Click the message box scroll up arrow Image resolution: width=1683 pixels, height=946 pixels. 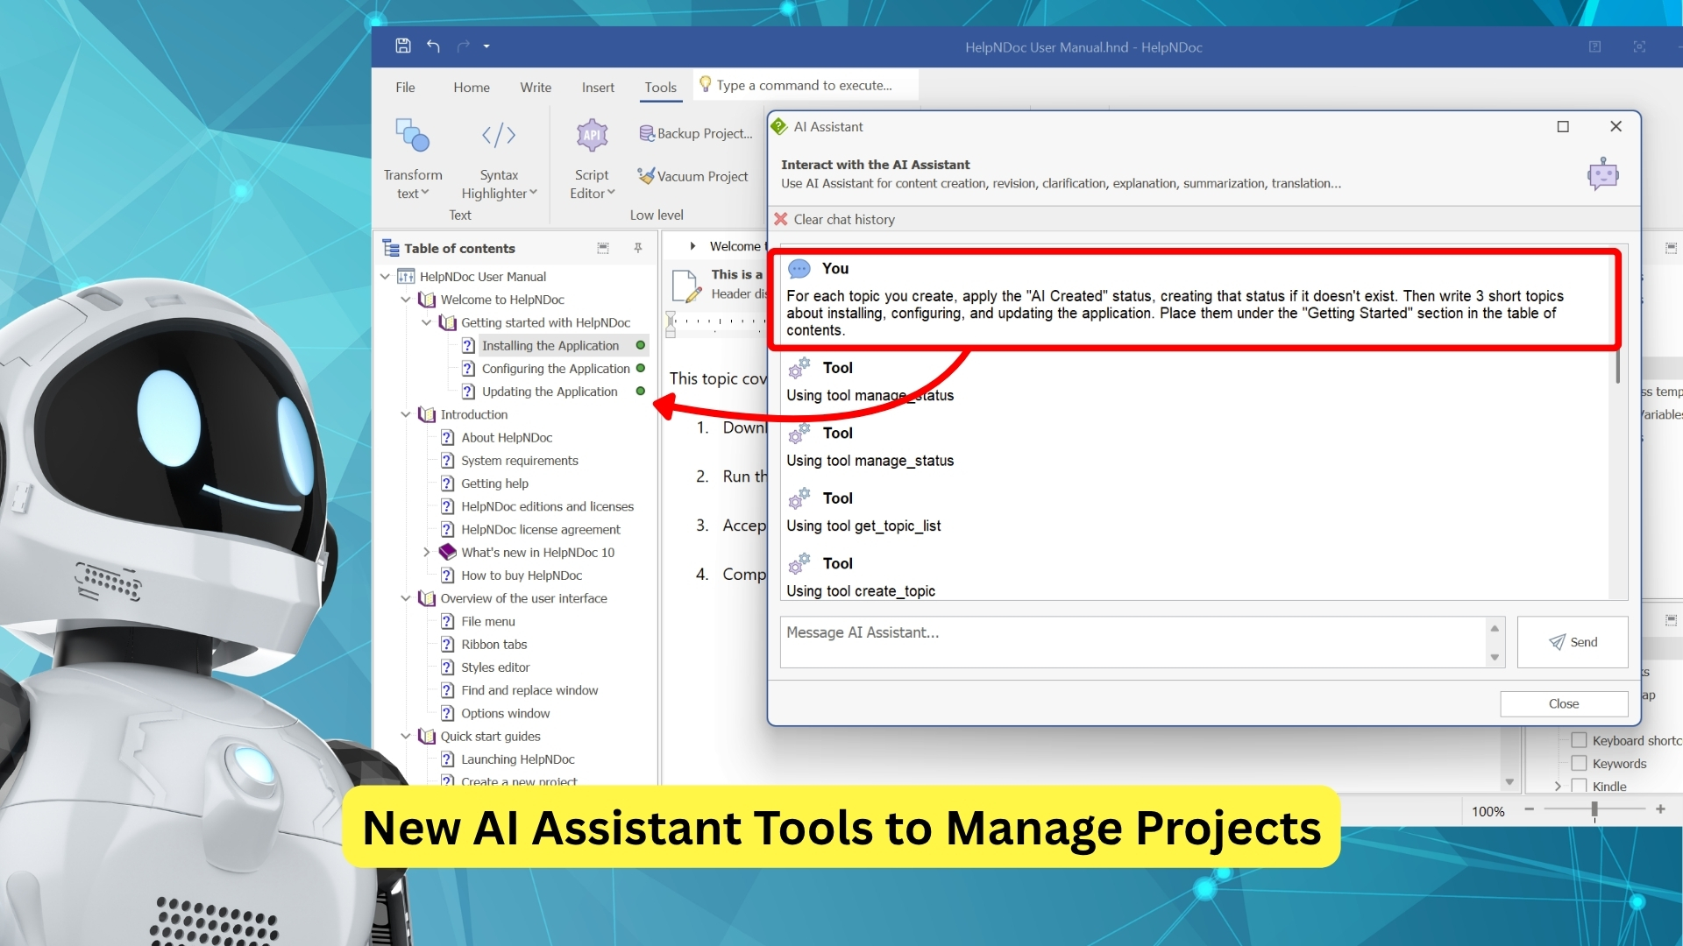(x=1495, y=628)
